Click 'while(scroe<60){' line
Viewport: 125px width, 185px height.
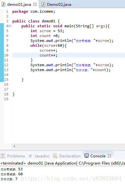click(48, 45)
